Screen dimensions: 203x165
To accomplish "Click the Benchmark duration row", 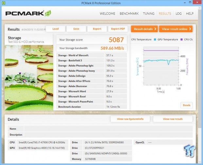I will pos(92,107).
